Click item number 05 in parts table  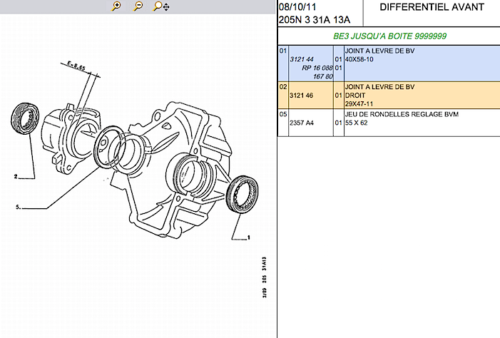pos(283,114)
